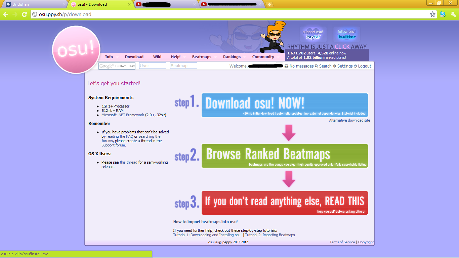Click the browser forward arrow
This screenshot has width=459, height=258.
coord(15,14)
